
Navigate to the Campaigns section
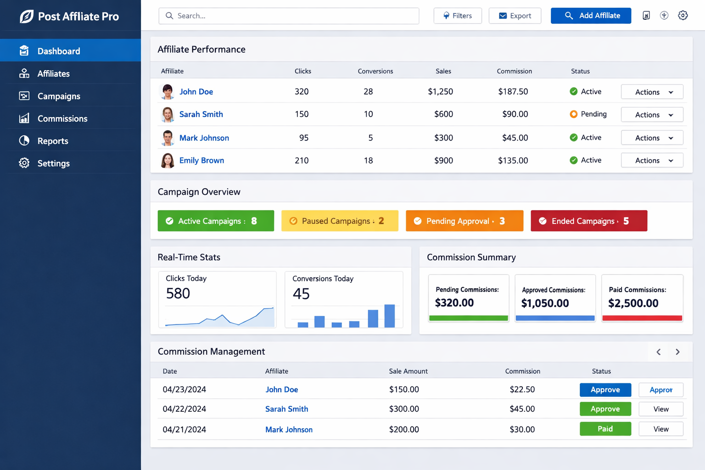pos(59,96)
